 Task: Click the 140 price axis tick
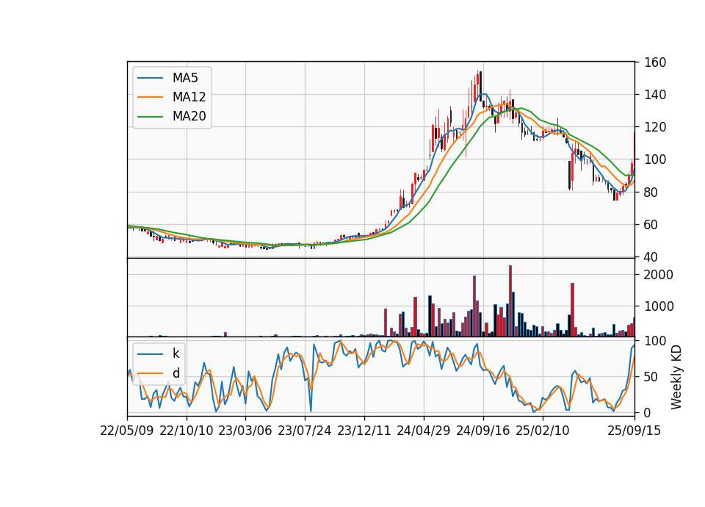(654, 95)
